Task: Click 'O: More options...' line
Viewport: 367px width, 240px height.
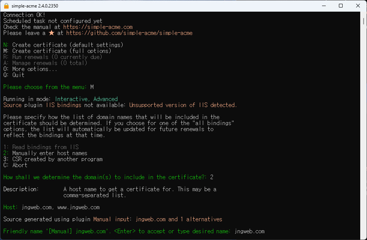Action: (30, 69)
